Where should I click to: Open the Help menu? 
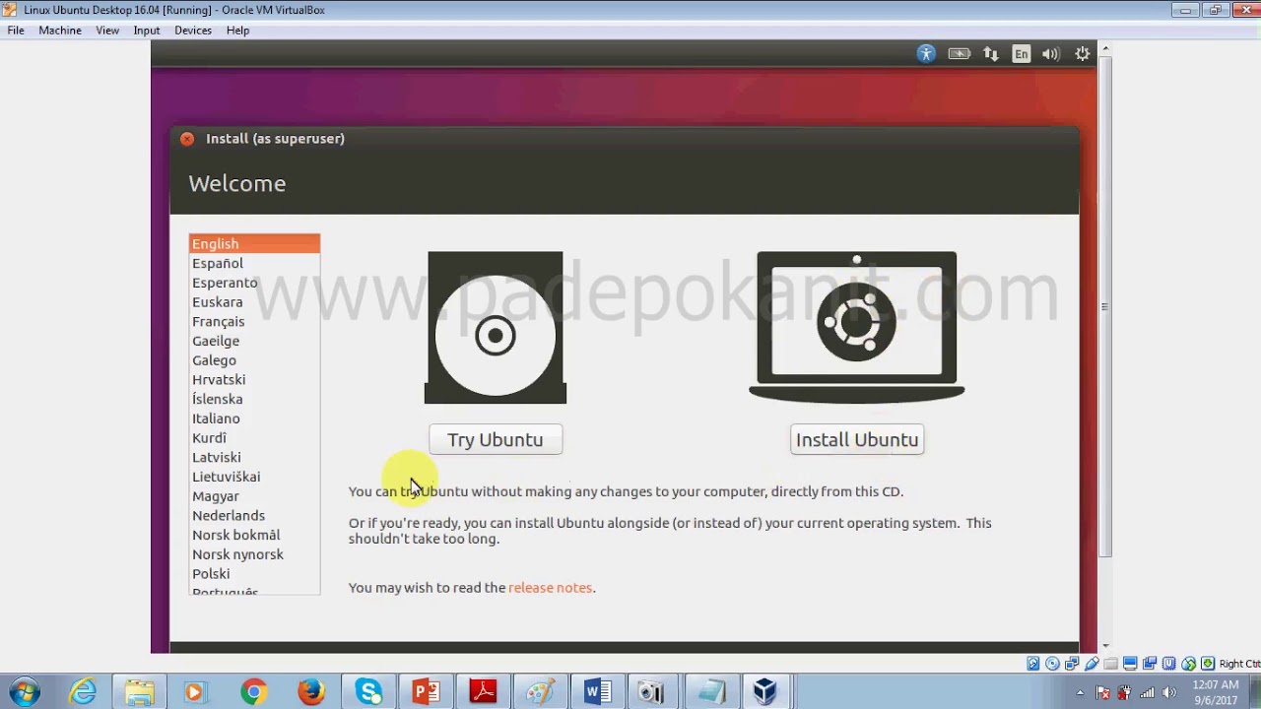[x=237, y=31]
